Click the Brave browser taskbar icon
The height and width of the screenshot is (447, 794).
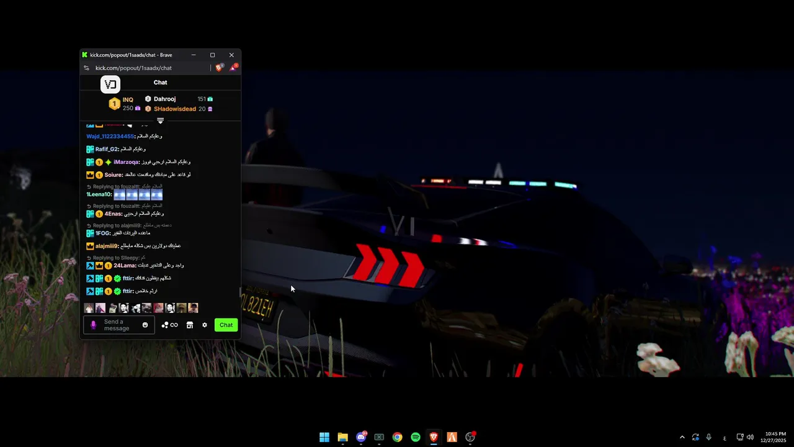(434, 437)
